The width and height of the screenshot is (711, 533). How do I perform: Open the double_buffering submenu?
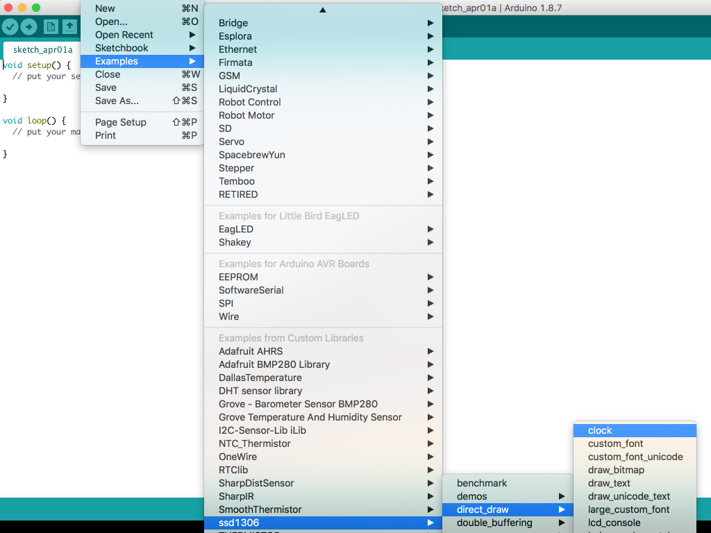tap(508, 523)
